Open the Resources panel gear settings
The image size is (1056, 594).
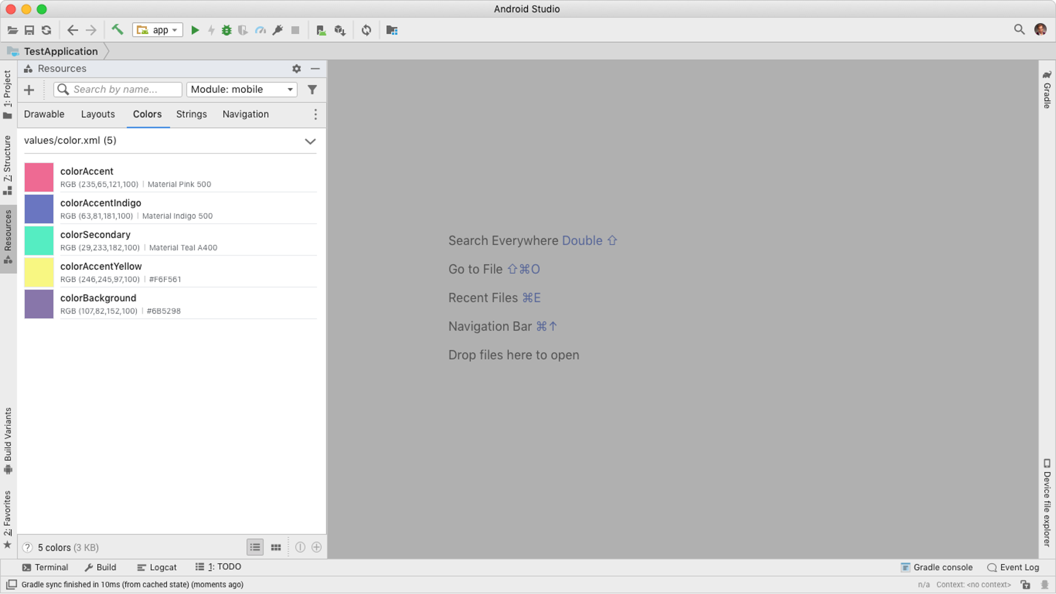point(296,69)
